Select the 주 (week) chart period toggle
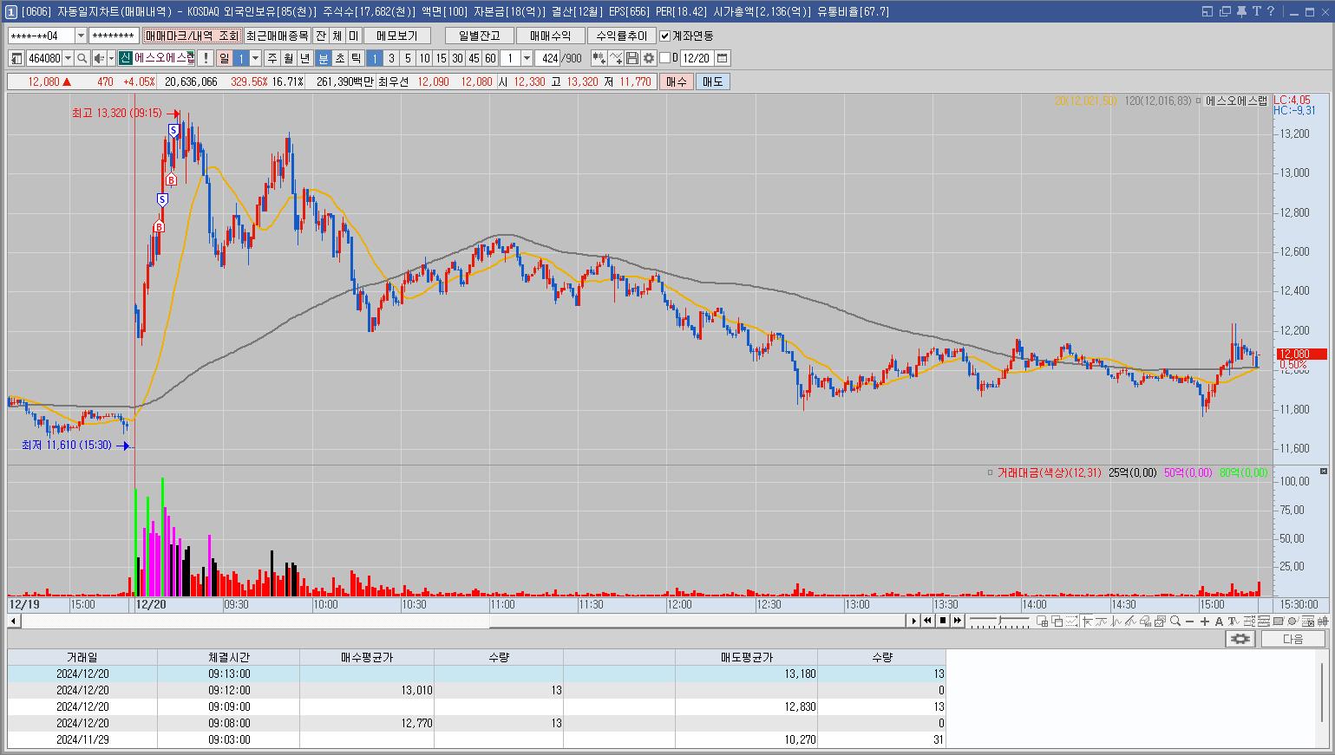 pos(272,58)
